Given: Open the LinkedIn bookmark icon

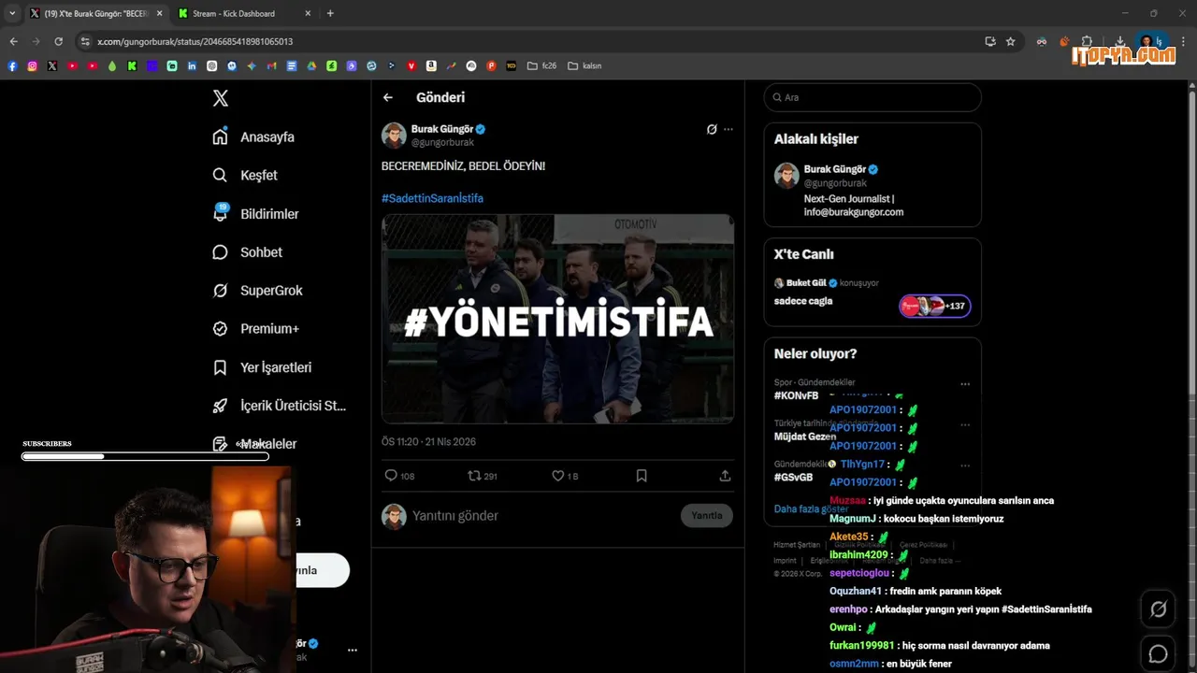Looking at the screenshot, I should click(x=192, y=66).
